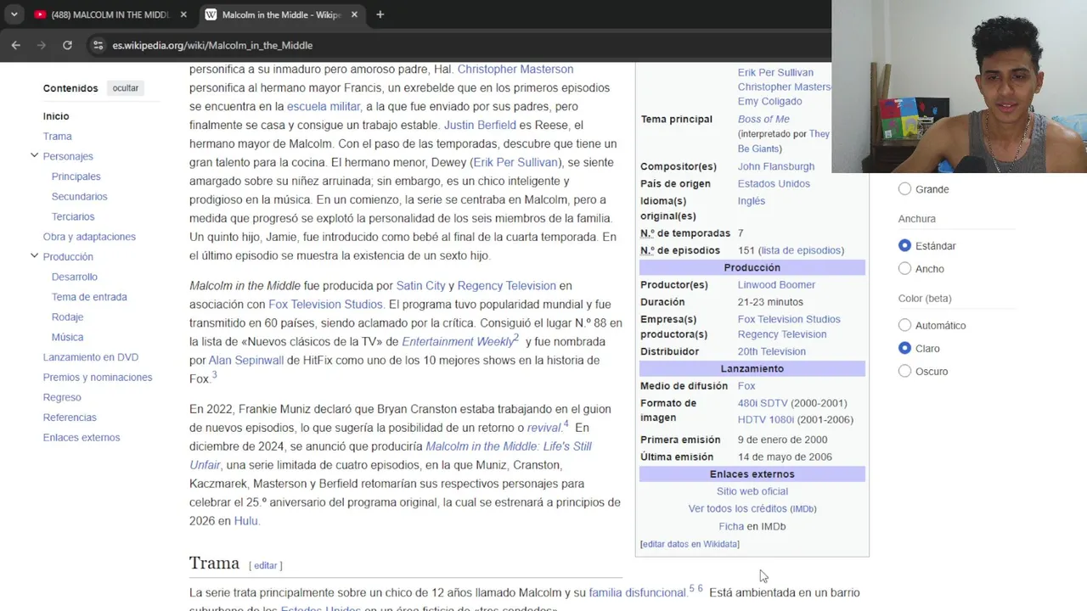Select the Grande text size option
Screen dimensions: 1087x611
[904, 189]
